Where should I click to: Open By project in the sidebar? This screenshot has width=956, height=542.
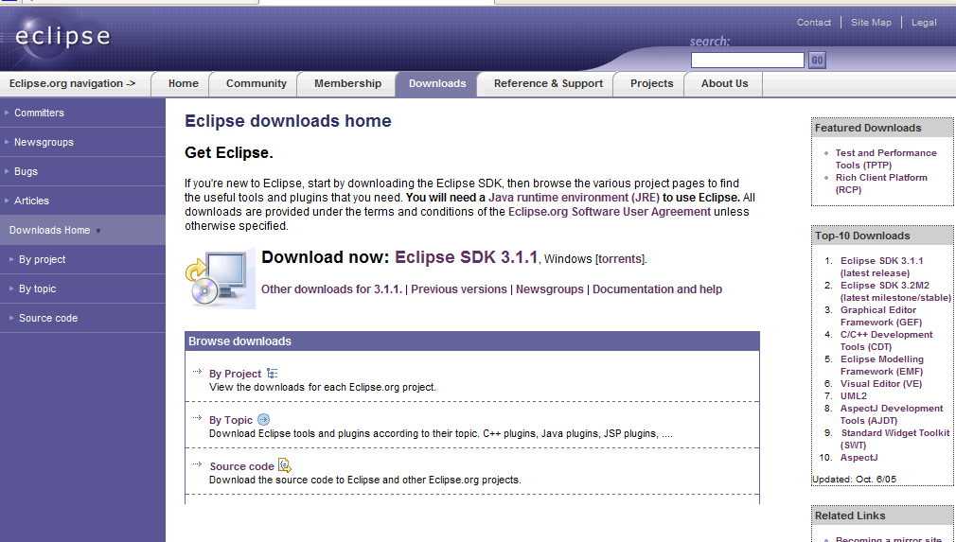(x=82, y=259)
